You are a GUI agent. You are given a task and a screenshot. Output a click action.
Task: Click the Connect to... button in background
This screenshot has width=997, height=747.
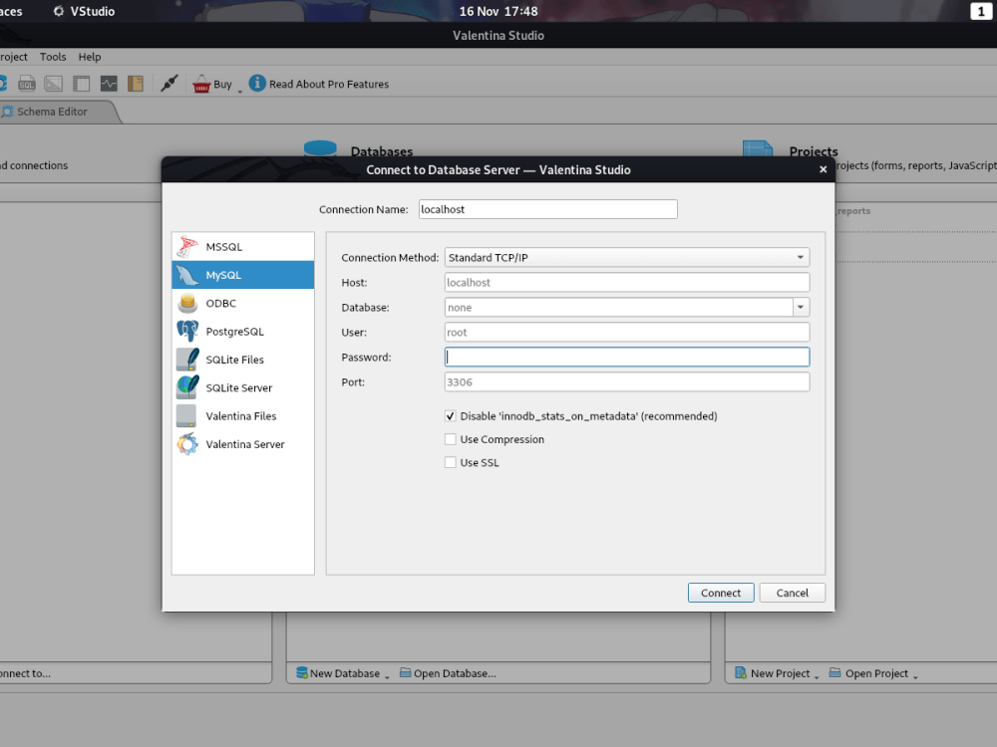(x=26, y=673)
